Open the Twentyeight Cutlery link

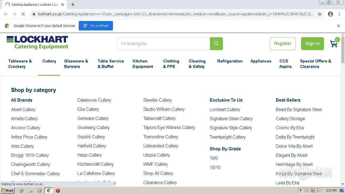[227, 137]
